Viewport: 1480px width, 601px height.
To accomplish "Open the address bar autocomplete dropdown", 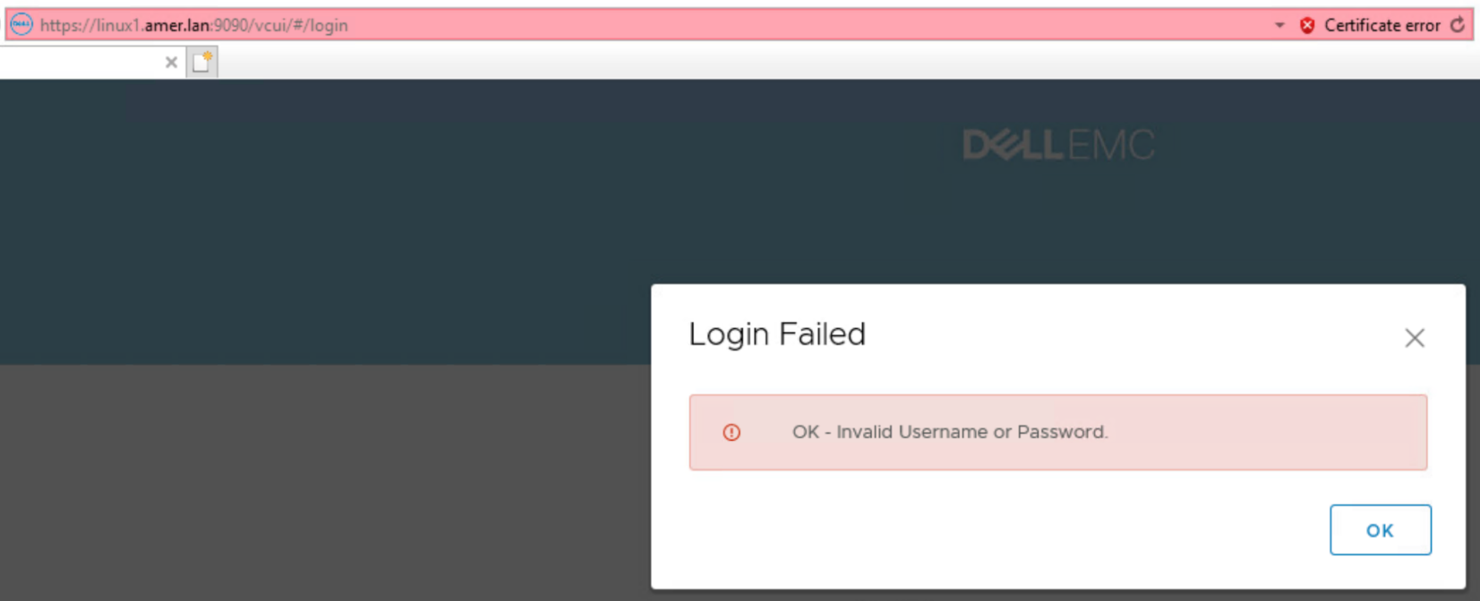I will click(x=1279, y=25).
